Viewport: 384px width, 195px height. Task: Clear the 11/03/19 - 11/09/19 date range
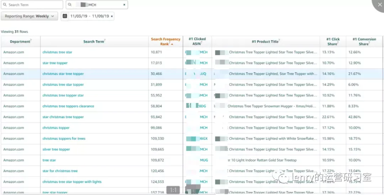click(112, 16)
